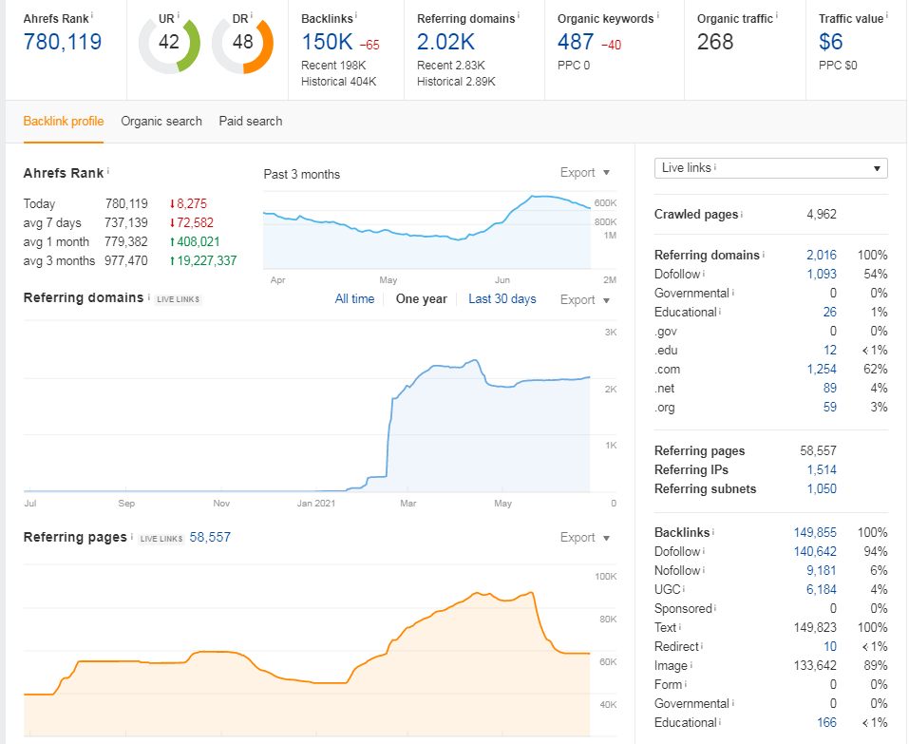The image size is (909, 744).
Task: Open the Live links dropdown
Action: pos(770,168)
